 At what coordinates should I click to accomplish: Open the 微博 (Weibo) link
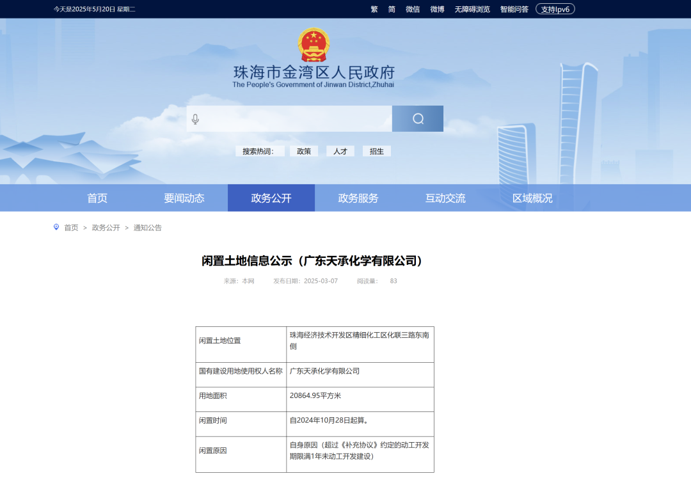tap(436, 9)
